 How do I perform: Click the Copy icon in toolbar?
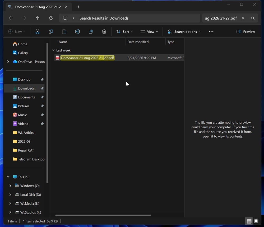tap(51, 32)
